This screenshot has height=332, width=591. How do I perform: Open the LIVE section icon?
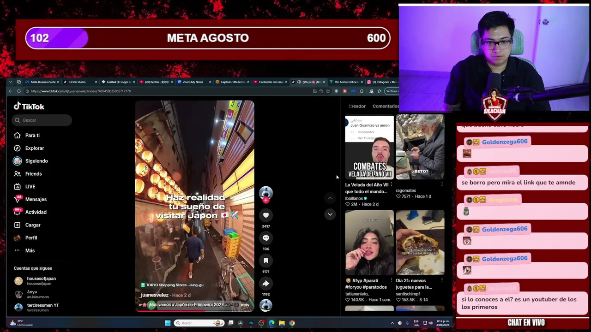click(x=17, y=187)
